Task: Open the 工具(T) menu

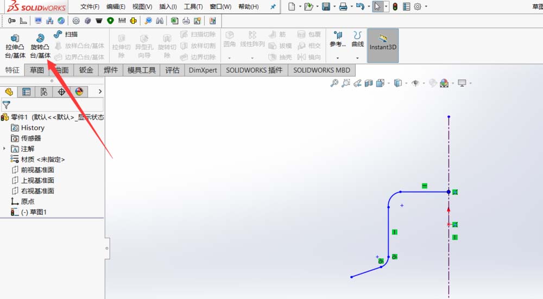Action: pyautogui.click(x=193, y=7)
